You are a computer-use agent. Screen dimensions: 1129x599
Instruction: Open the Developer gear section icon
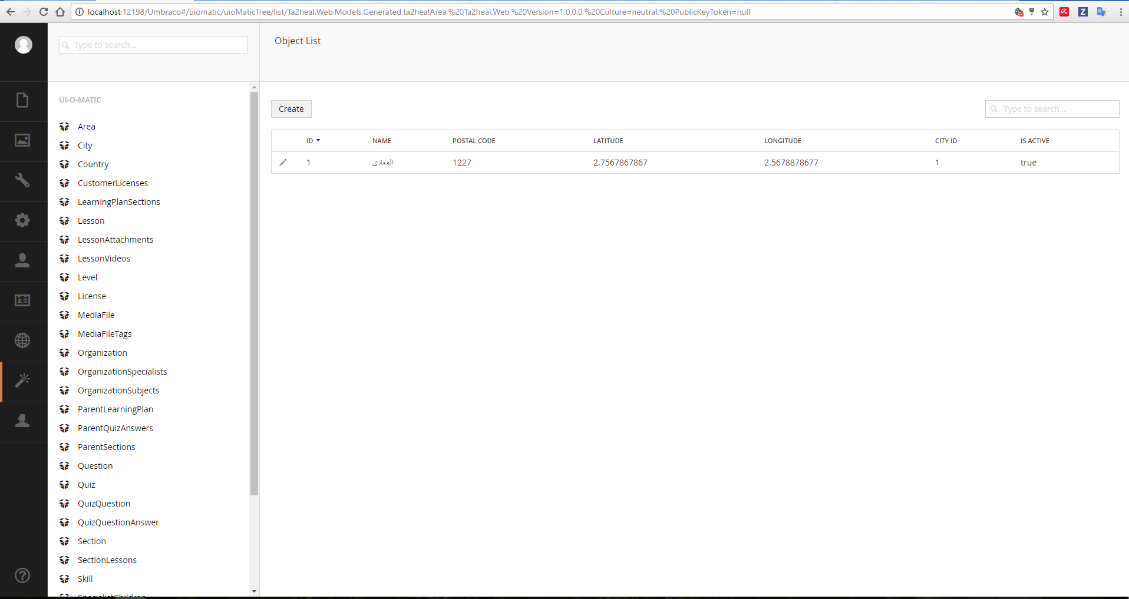click(x=22, y=220)
